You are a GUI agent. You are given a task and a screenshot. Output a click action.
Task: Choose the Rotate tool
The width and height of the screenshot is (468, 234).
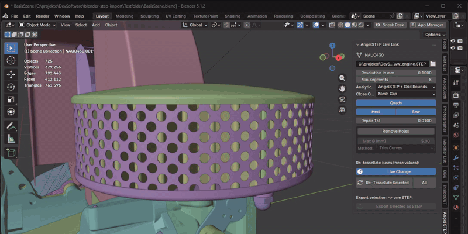[x=11, y=87]
